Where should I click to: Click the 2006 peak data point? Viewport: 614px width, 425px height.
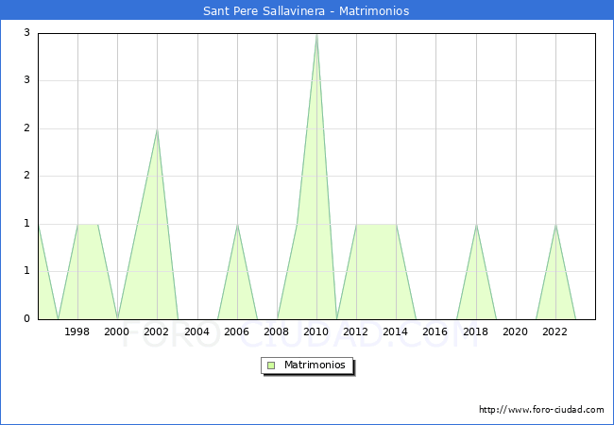click(x=237, y=225)
